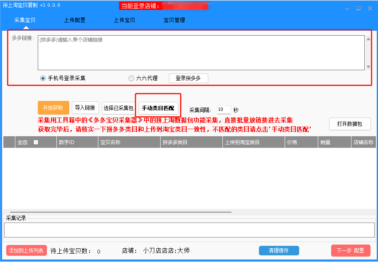378x262 pixels.
Task: Open the 上传配置 tab
Action: pyautogui.click(x=75, y=20)
